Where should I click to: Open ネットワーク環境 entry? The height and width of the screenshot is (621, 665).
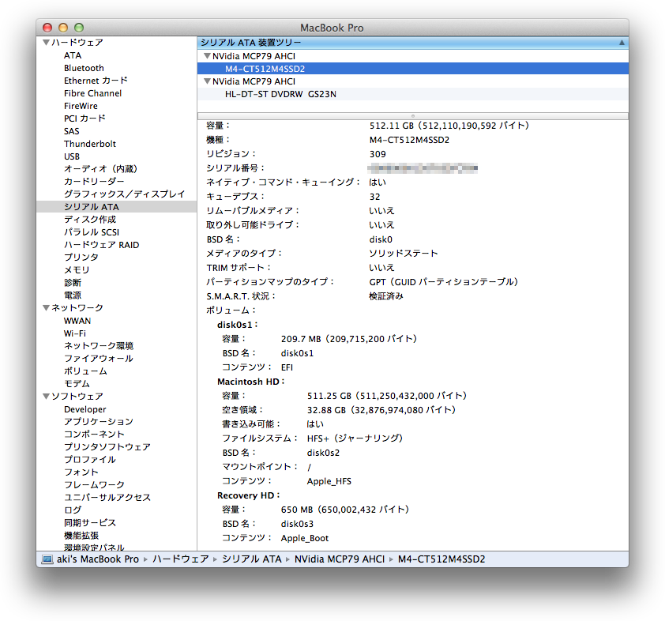[x=99, y=346]
